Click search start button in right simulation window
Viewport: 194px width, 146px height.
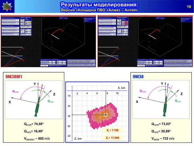pyautogui.click(x=141, y=65)
